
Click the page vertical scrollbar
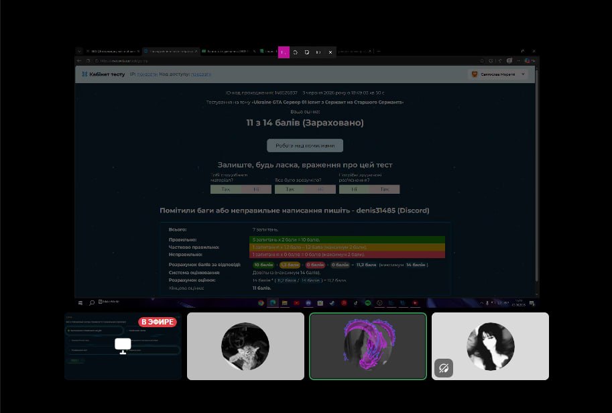pos(537,176)
